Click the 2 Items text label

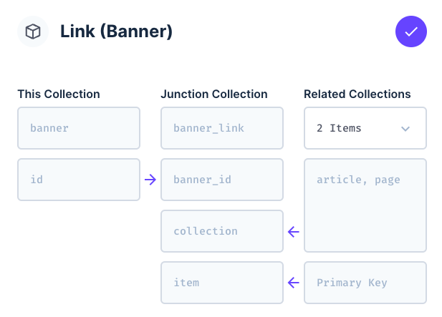coord(339,128)
